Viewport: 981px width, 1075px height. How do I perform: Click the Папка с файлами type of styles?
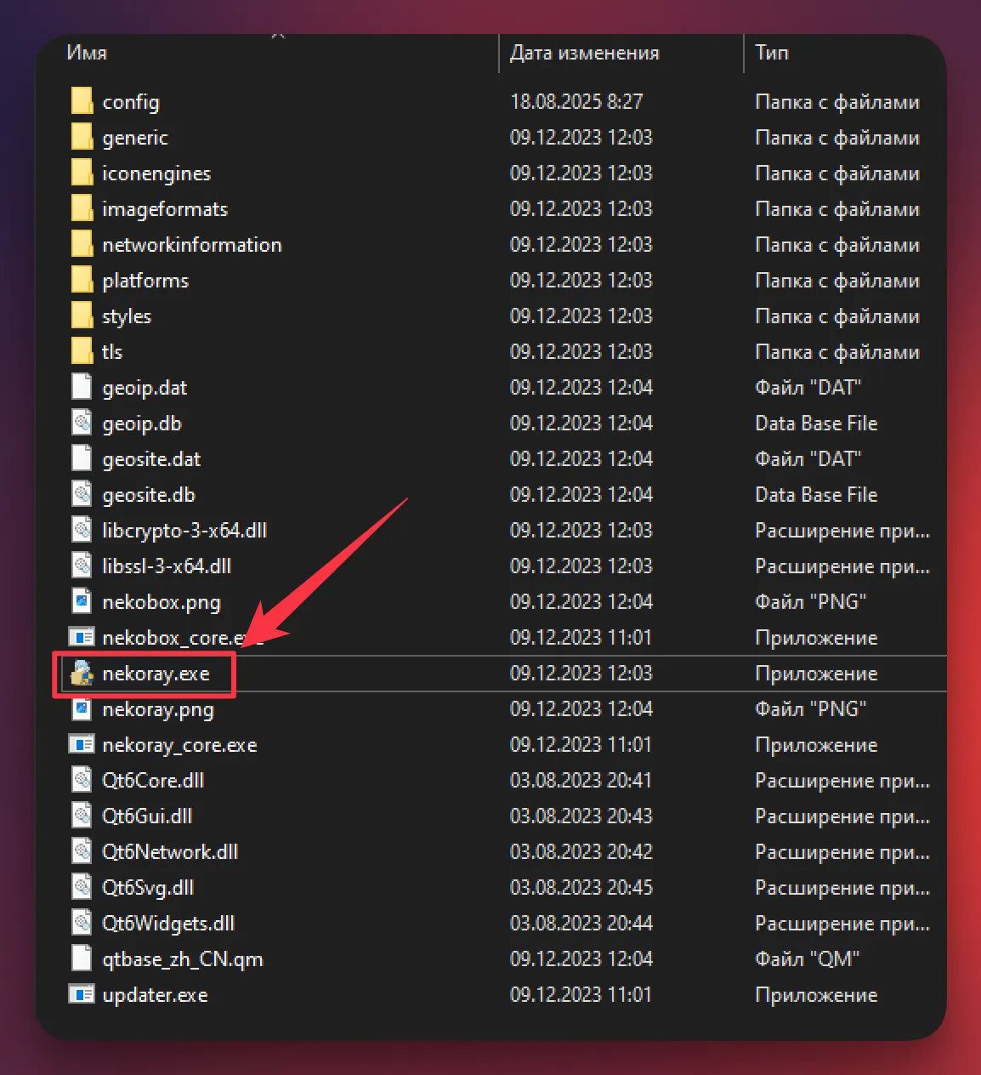tap(837, 316)
